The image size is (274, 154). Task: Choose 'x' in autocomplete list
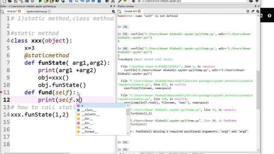(101, 106)
